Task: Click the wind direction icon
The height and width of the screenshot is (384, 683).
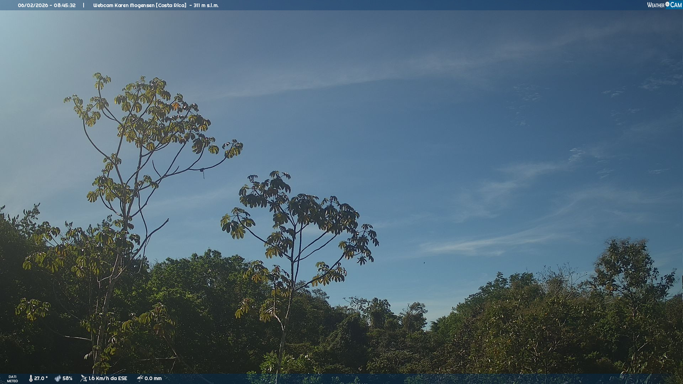Action: tap(84, 378)
